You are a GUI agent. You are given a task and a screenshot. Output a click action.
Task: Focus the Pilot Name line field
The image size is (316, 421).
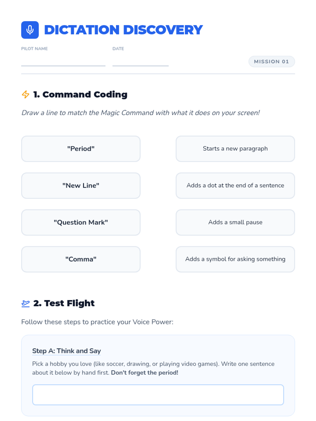63,61
